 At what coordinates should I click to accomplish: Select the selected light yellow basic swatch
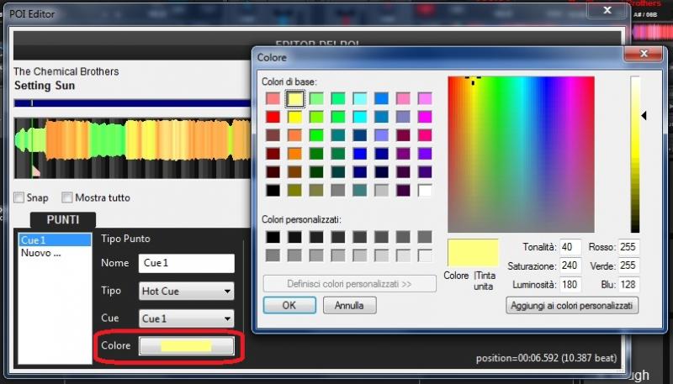point(294,98)
